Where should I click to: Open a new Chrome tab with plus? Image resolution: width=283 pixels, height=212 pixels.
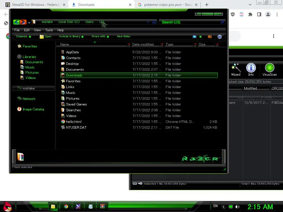207,5
